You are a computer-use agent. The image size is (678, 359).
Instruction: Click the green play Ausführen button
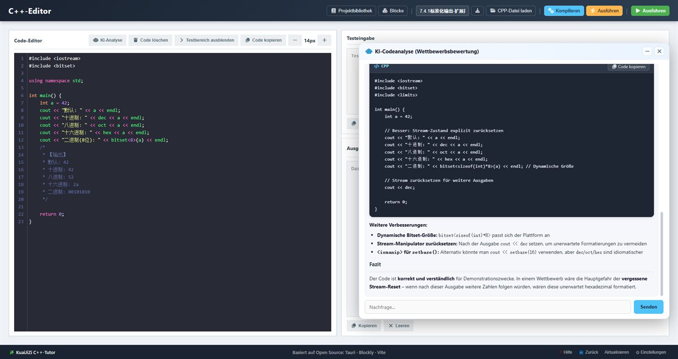coord(650,11)
